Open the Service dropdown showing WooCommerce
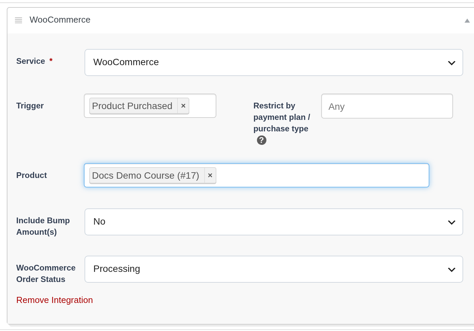474x331 pixels. (x=274, y=62)
